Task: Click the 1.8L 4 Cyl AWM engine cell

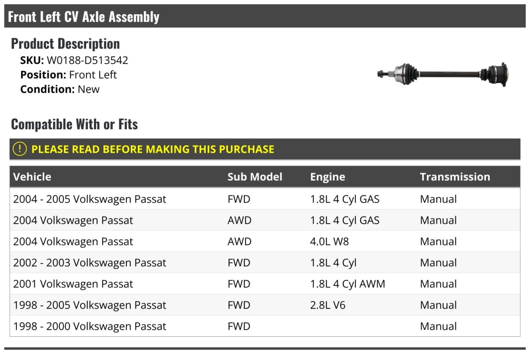Action: tap(348, 284)
